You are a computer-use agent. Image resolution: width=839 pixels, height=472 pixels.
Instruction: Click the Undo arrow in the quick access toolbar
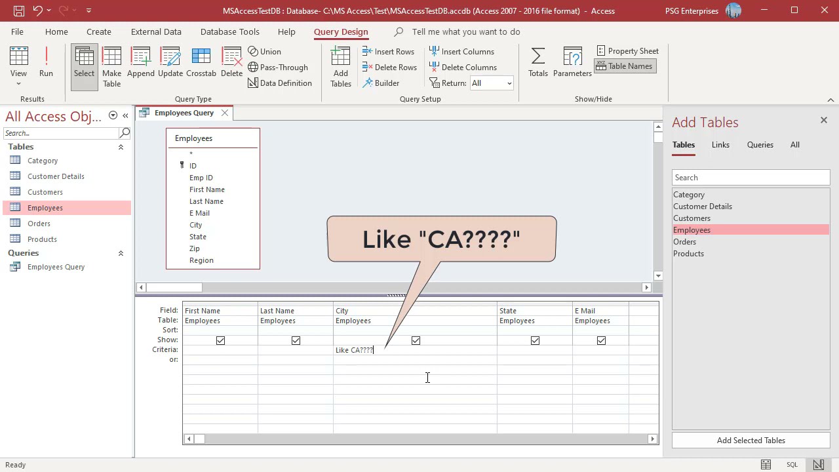37,10
